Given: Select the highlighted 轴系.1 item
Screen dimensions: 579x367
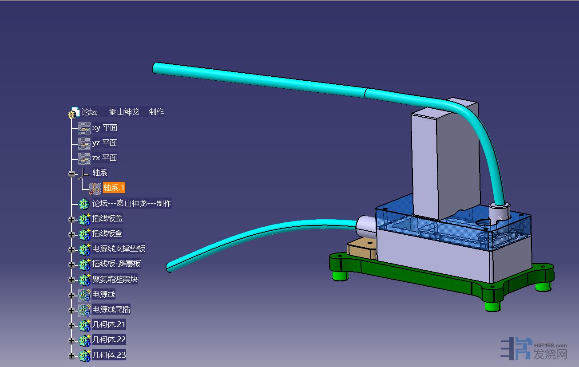Looking at the screenshot, I should (x=114, y=188).
